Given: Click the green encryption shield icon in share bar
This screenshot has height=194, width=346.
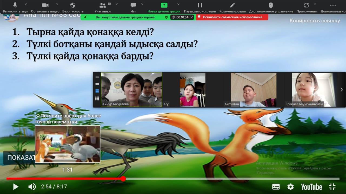Looking at the screenshot, I should coord(166,17).
